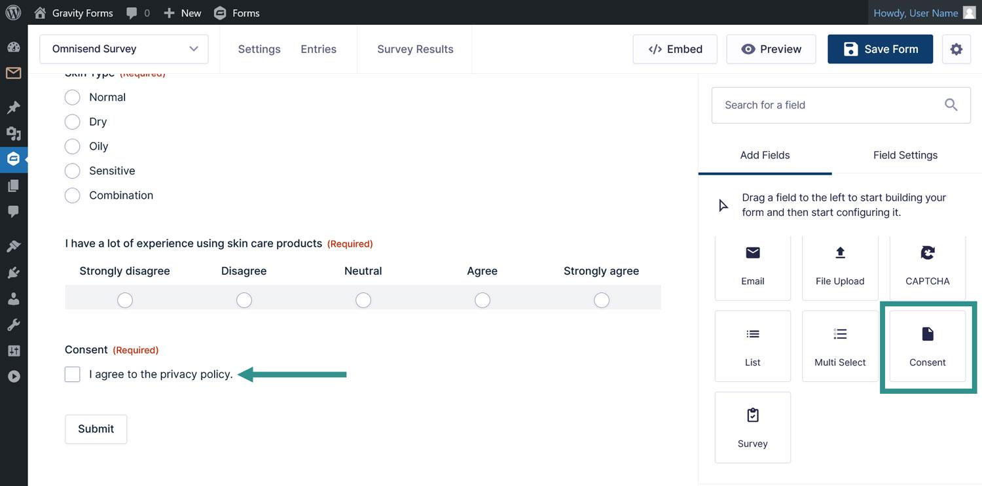Viewport: 982px width, 486px height.
Task: Click the Submit button
Action: tap(96, 429)
